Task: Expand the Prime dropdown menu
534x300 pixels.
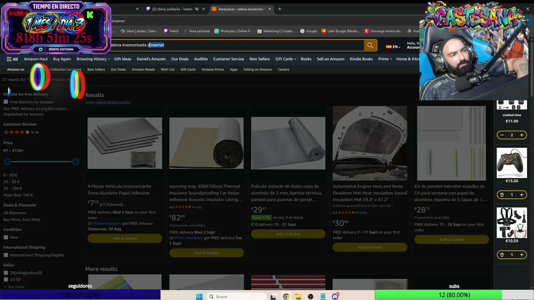Action: [x=385, y=59]
